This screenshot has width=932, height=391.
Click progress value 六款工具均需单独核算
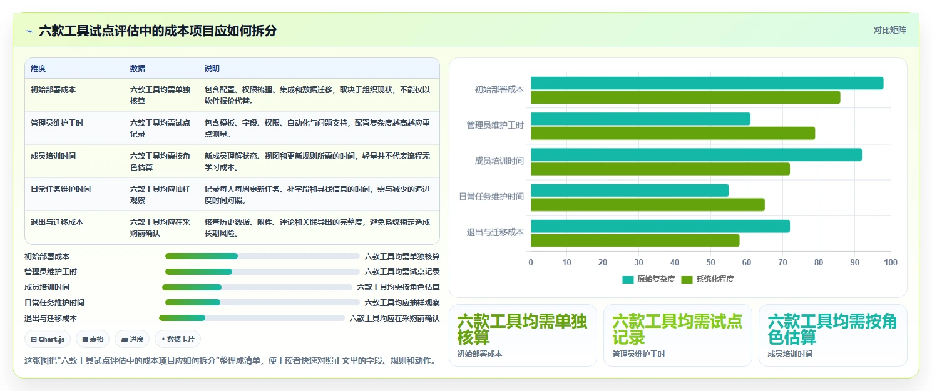coord(402,256)
